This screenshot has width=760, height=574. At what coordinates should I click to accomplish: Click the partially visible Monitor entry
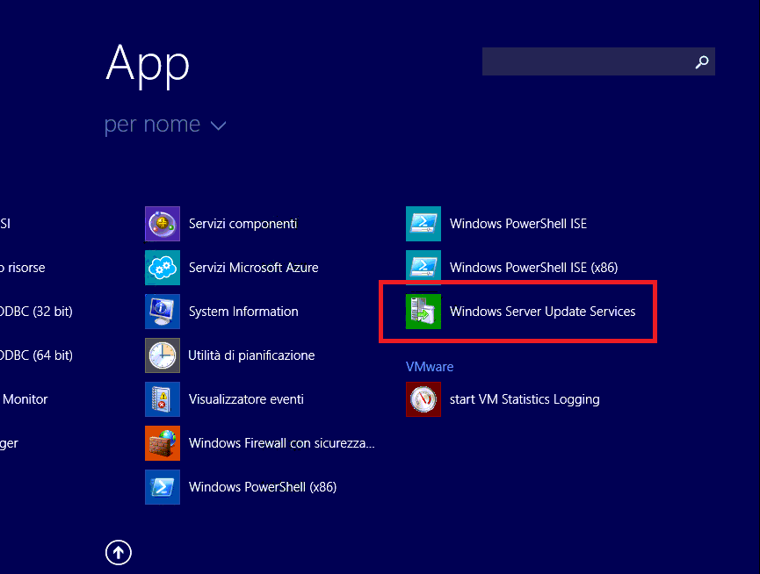pos(25,399)
